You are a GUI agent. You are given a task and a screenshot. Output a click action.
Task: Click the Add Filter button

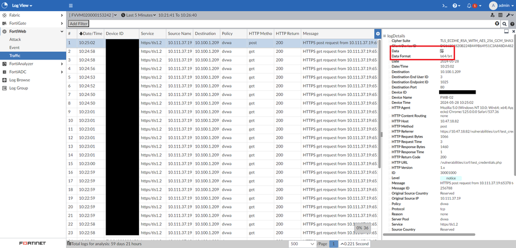[x=79, y=24]
